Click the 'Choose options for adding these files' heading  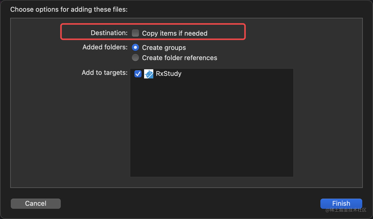[69, 9]
